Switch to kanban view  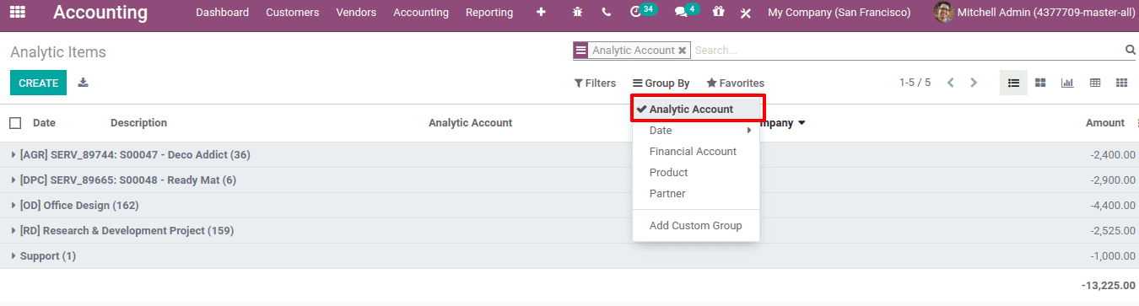(x=1040, y=83)
